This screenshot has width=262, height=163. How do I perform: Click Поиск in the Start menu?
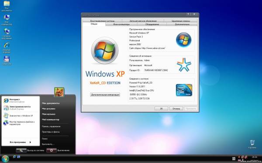pyautogui.click(x=45, y=139)
